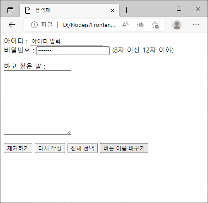Click the 제거하기 button

(18, 148)
